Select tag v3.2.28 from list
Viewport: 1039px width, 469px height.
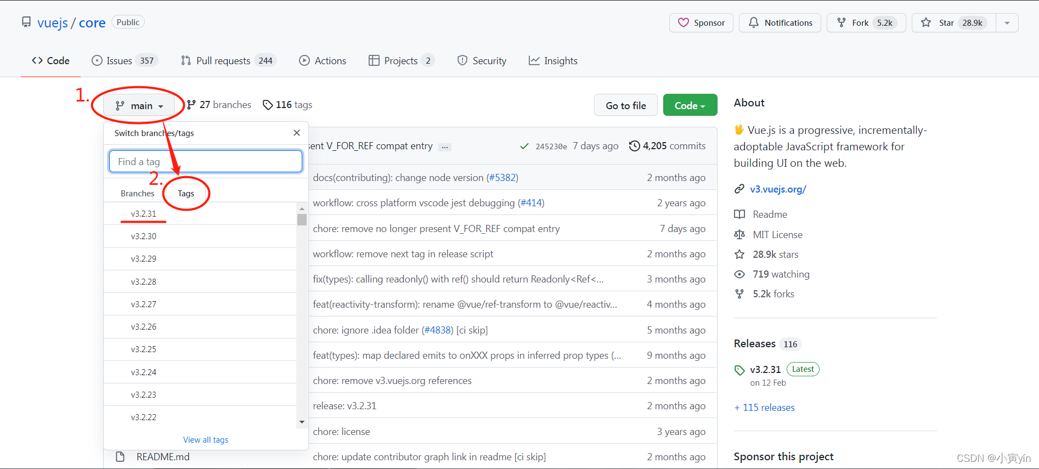(x=200, y=281)
